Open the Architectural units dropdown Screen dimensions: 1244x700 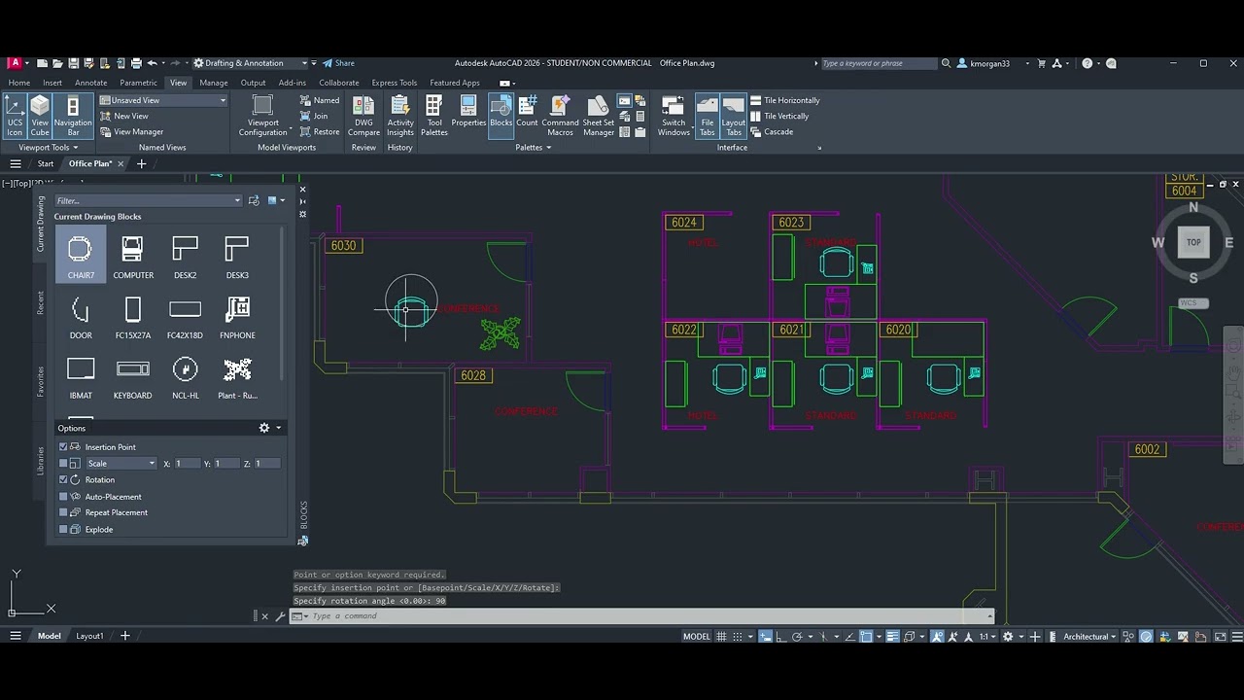coord(1089,637)
